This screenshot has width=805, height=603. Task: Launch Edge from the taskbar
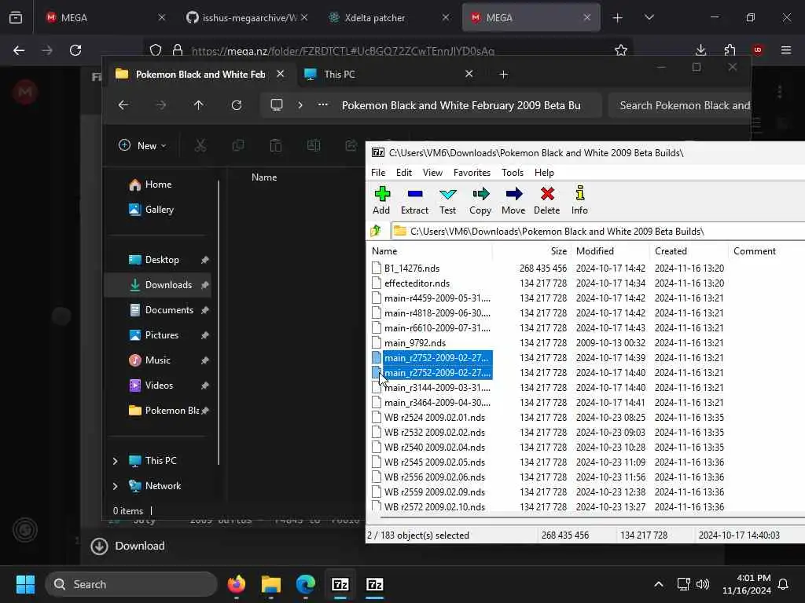306,584
